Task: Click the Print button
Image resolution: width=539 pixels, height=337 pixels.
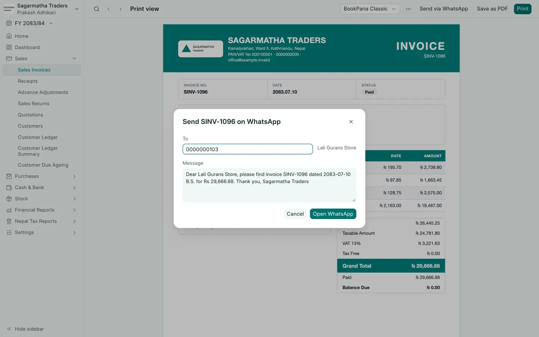Action: coord(523,9)
